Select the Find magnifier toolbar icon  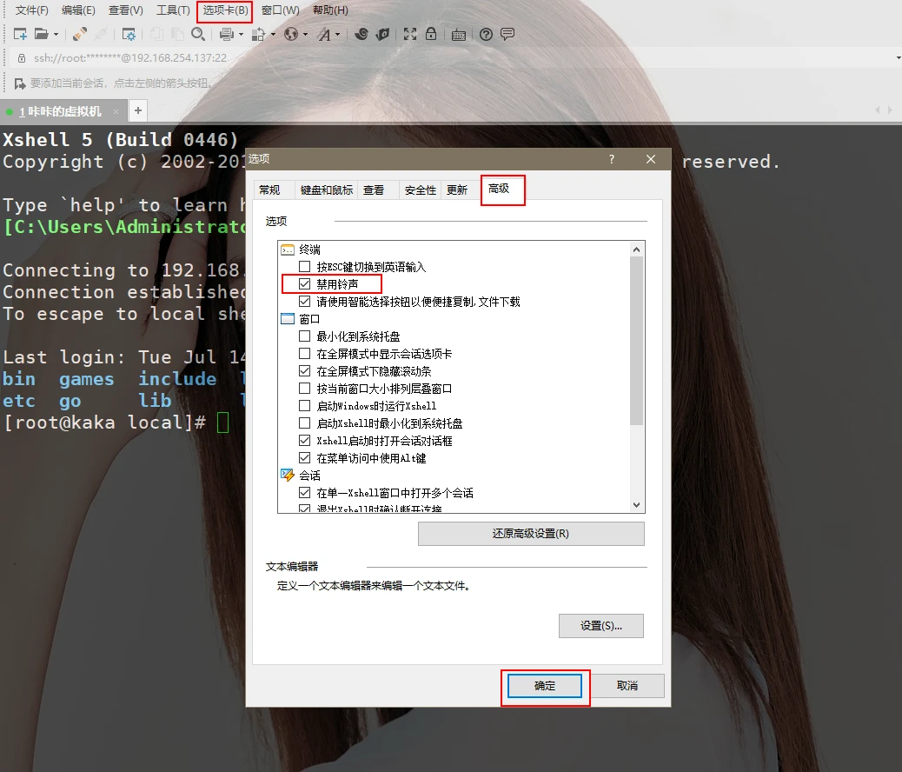[198, 34]
